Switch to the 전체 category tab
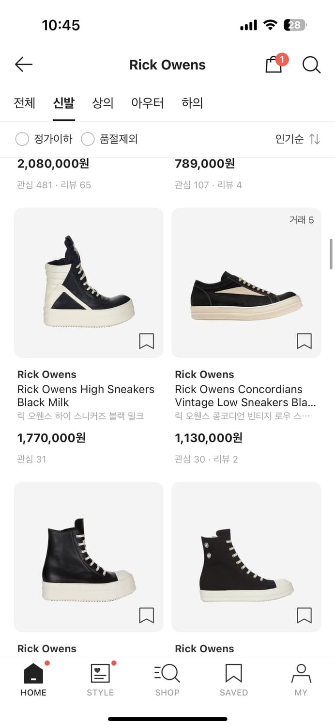335x728 pixels. pos(25,103)
